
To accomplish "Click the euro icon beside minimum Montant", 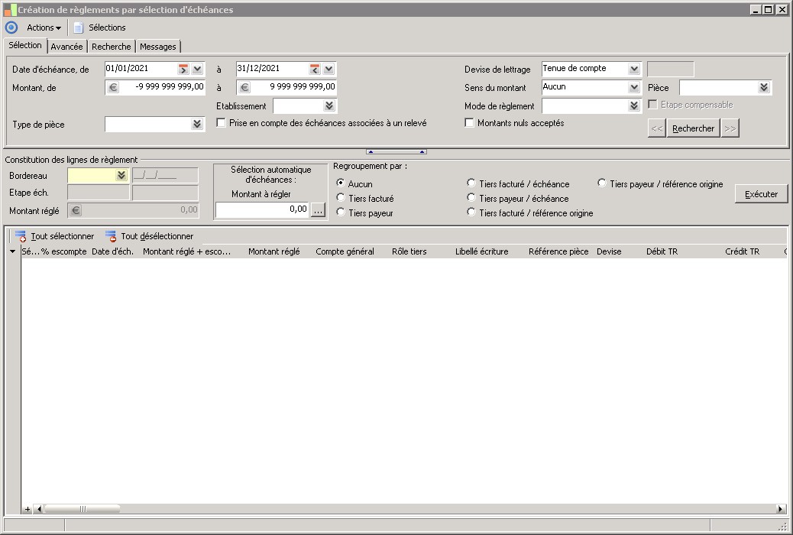I will click(112, 87).
